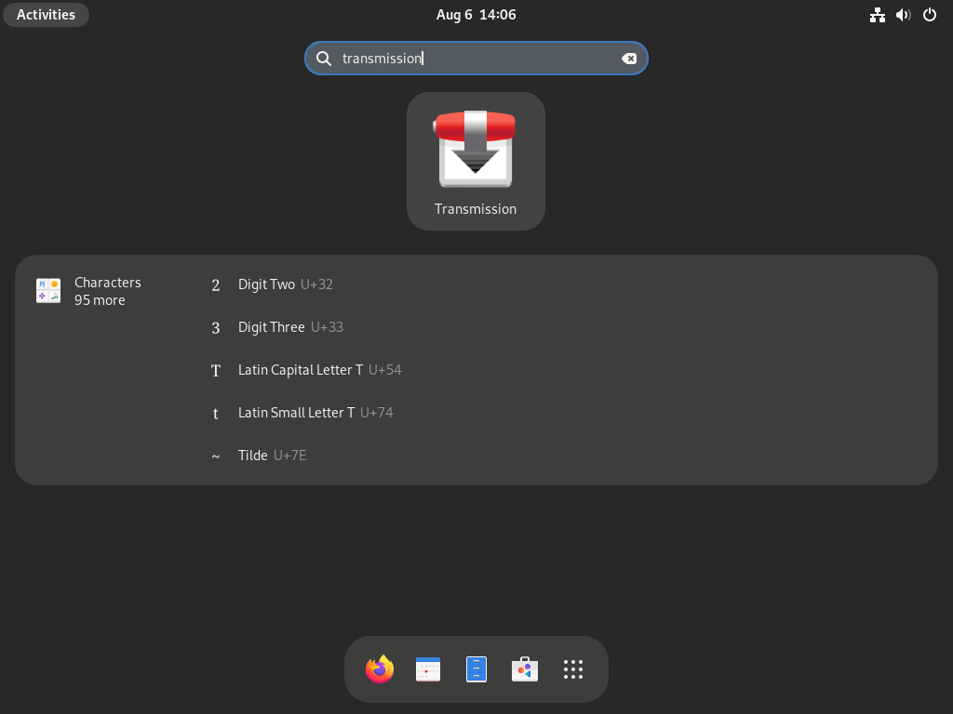
Task: Open the Calendar app in the dock
Action: pos(427,668)
